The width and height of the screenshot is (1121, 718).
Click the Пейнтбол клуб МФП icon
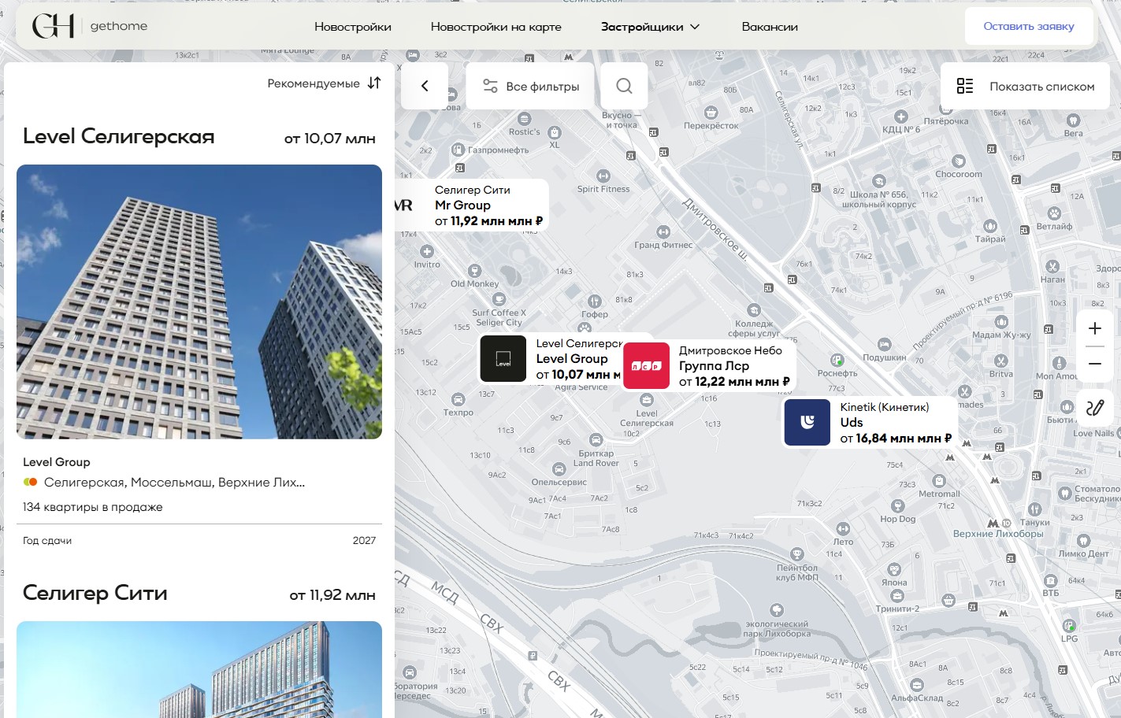click(797, 554)
